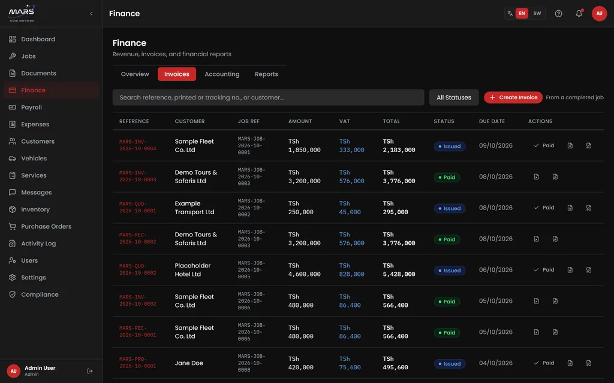Click first document icon for MARS-QUO-2026-10-0001
The height and width of the screenshot is (383, 614).
pos(570,208)
